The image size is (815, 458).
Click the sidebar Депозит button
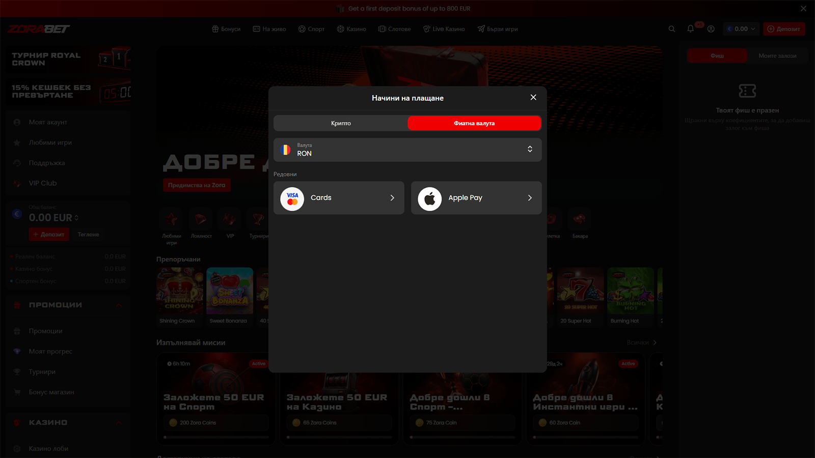[49, 235]
